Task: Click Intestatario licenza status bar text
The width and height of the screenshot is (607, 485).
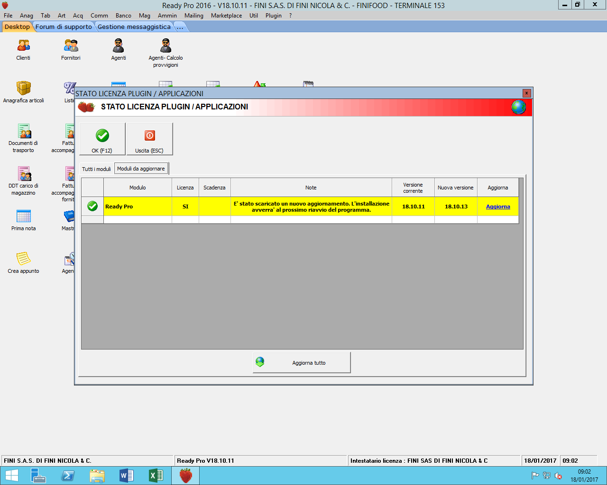Action: coord(419,460)
